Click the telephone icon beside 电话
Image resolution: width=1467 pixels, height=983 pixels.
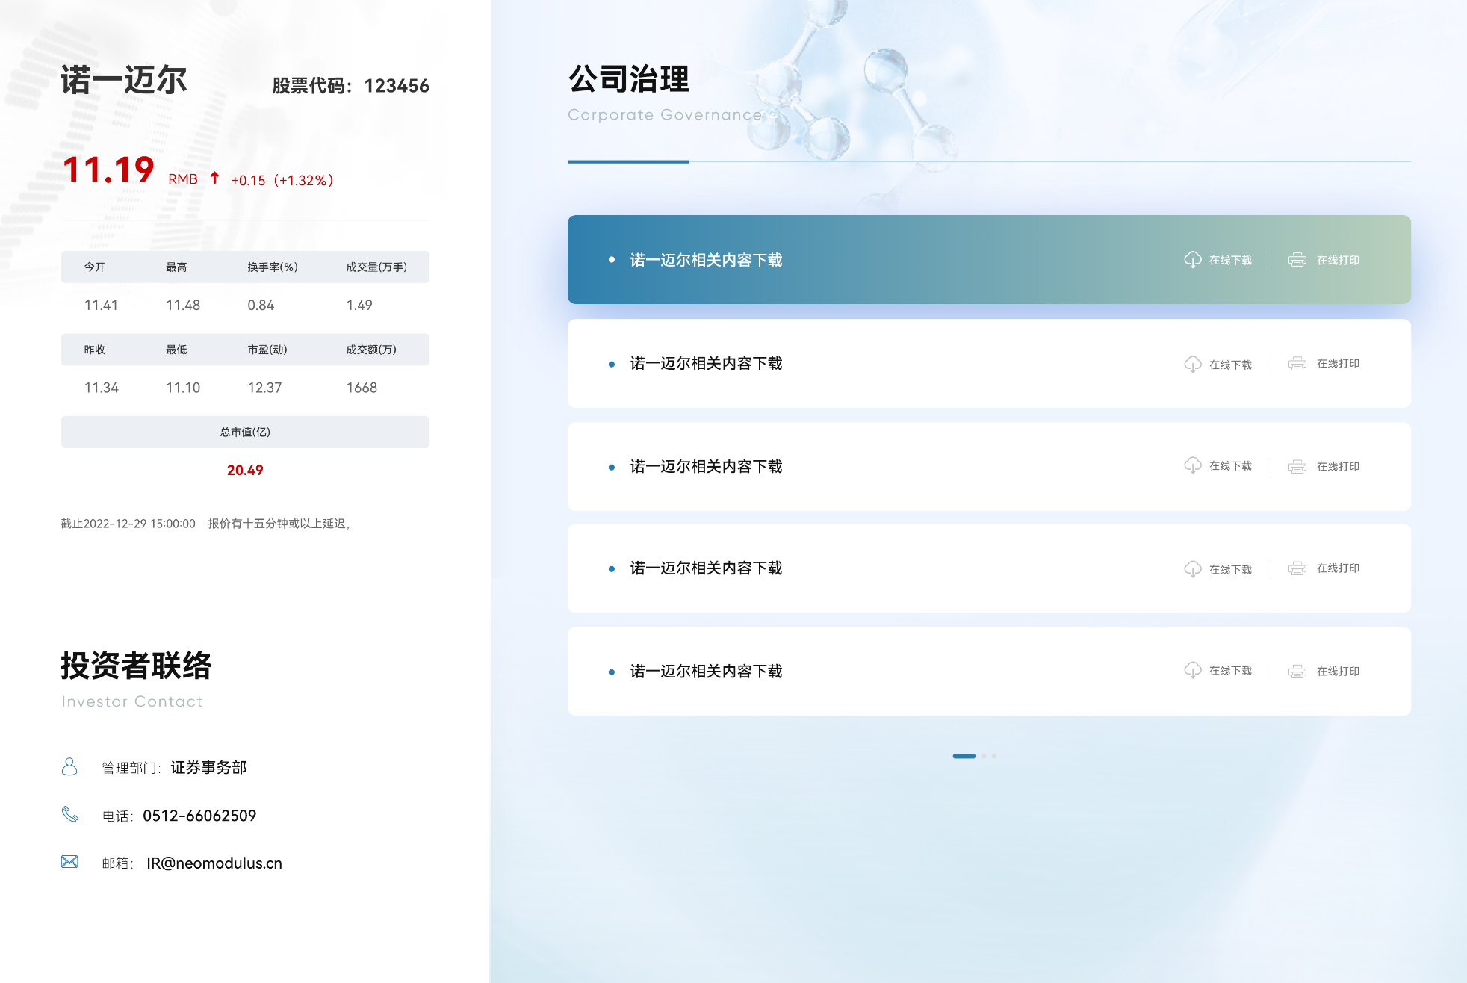[70, 814]
